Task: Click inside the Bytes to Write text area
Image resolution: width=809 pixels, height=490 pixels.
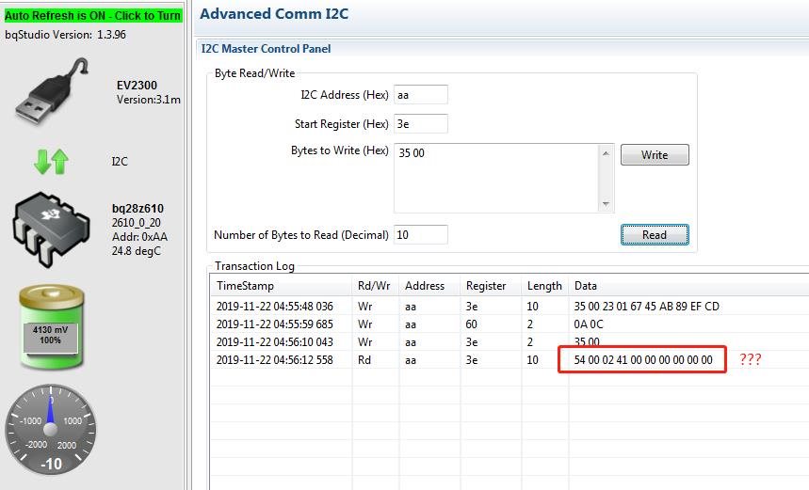Action: [495, 178]
